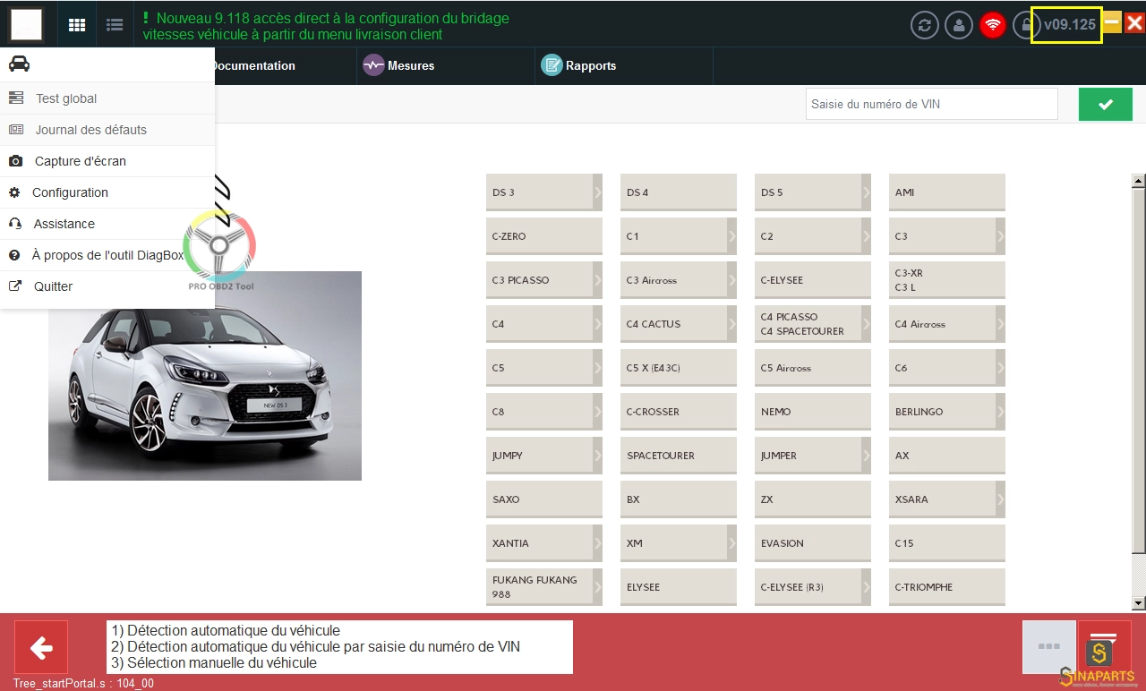
Task: Click the Rapports document icon
Action: [x=552, y=65]
